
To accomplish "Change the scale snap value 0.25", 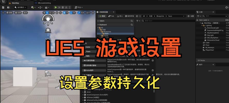I will 82,13.
